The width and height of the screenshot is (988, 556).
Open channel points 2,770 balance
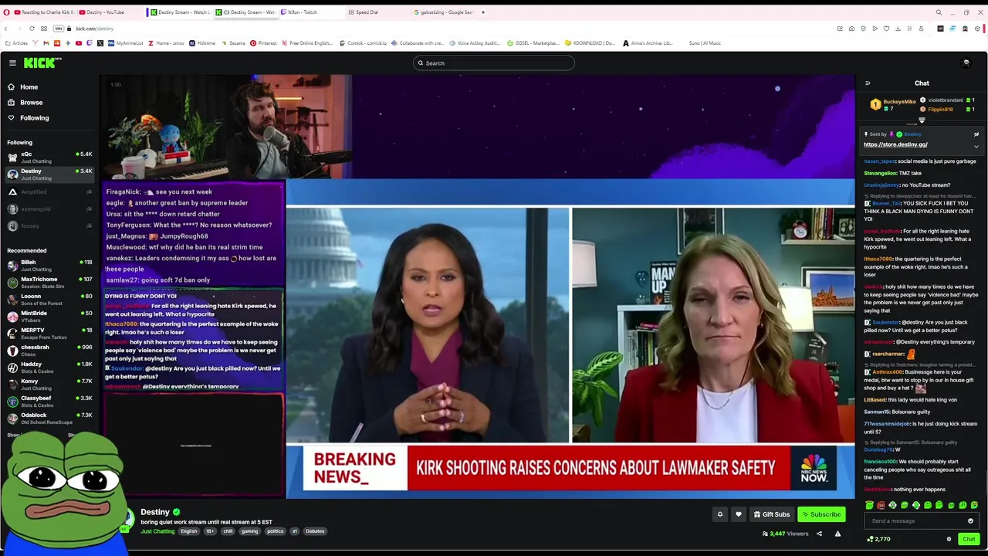[x=879, y=539]
